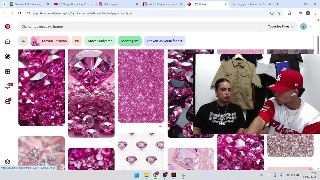Open the Todos los Pines dropdown
This screenshot has width=320, height=180.
pyautogui.click(x=281, y=26)
